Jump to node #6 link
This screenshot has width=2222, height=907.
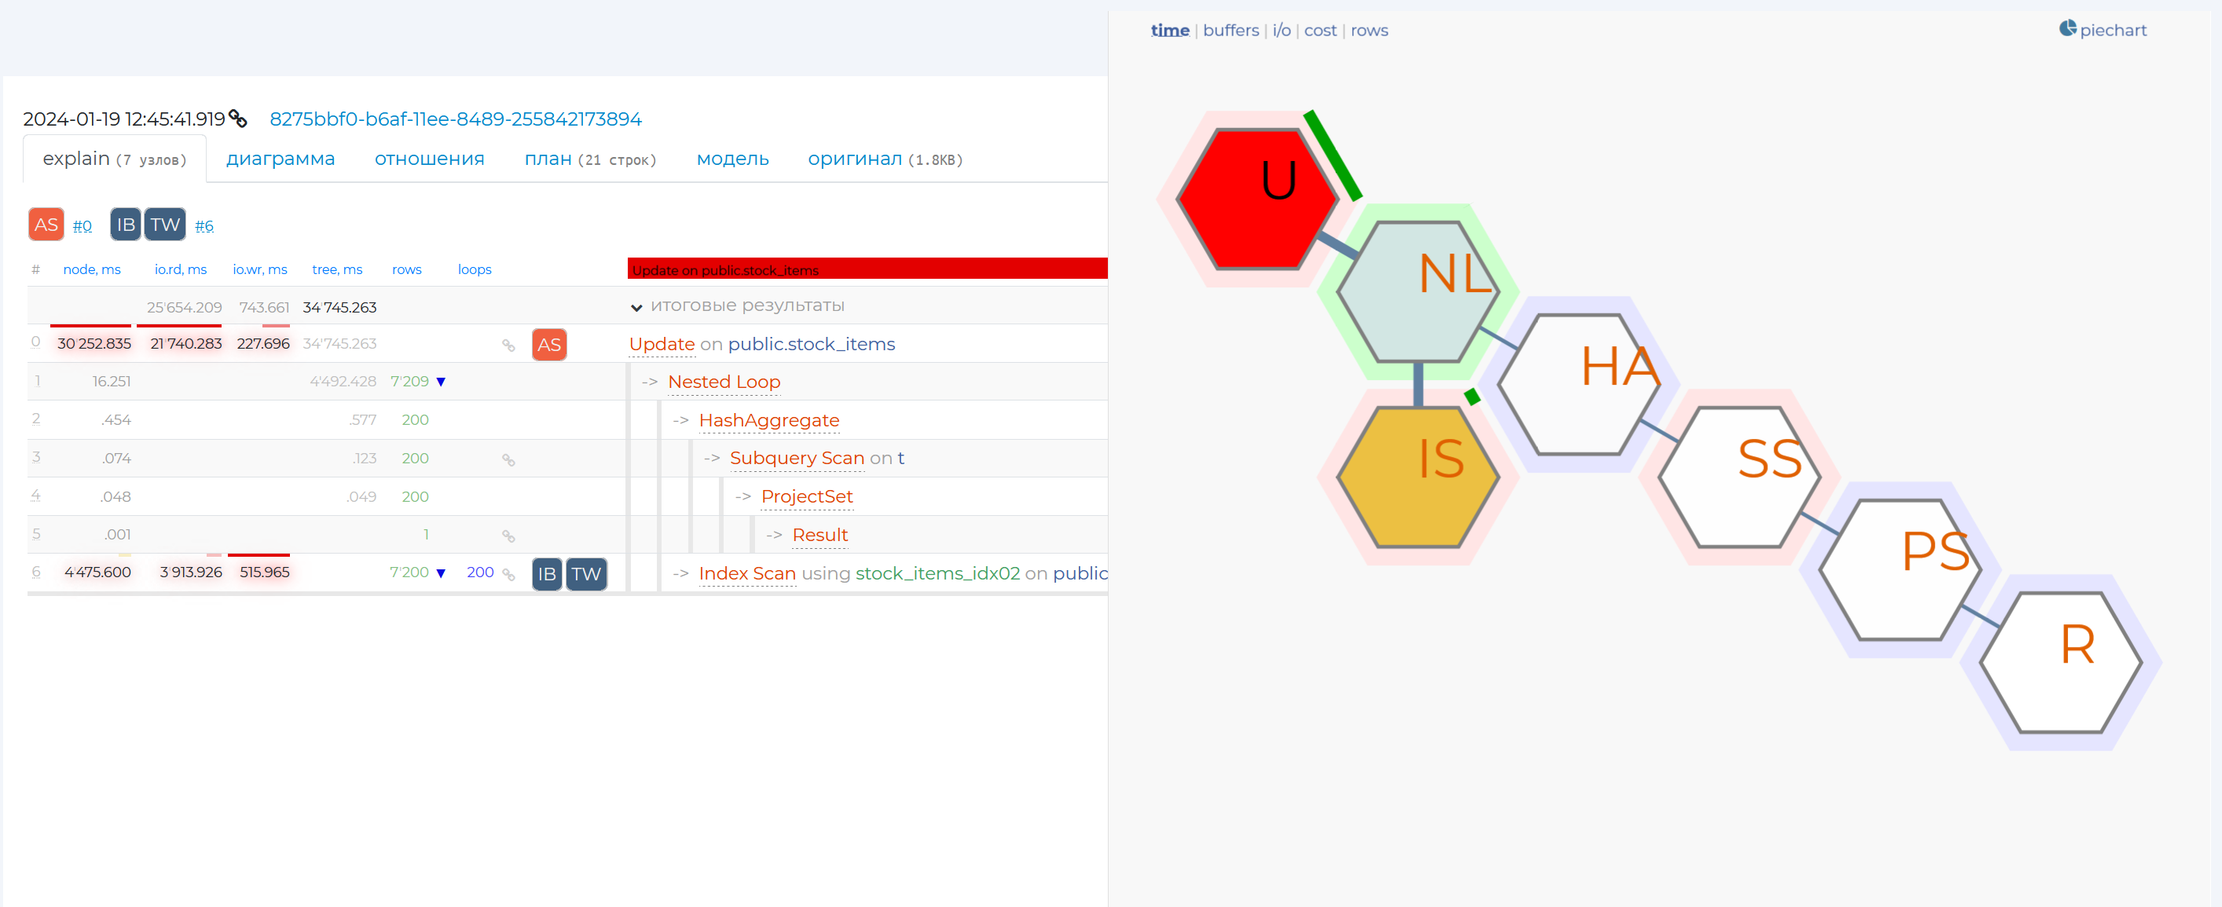[203, 226]
